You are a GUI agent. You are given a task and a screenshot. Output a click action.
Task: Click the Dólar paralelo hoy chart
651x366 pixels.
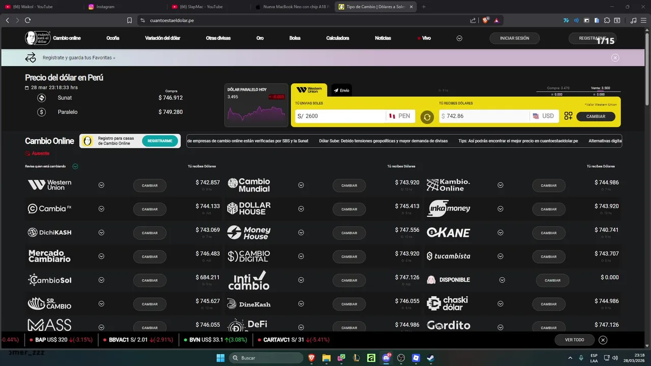click(x=256, y=105)
